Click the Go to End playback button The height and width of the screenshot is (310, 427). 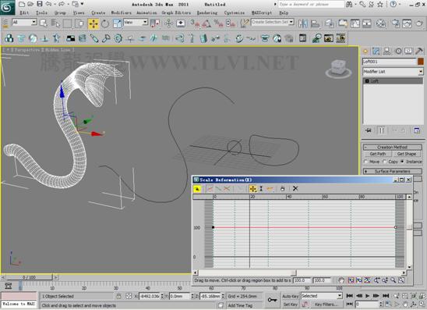(386, 296)
